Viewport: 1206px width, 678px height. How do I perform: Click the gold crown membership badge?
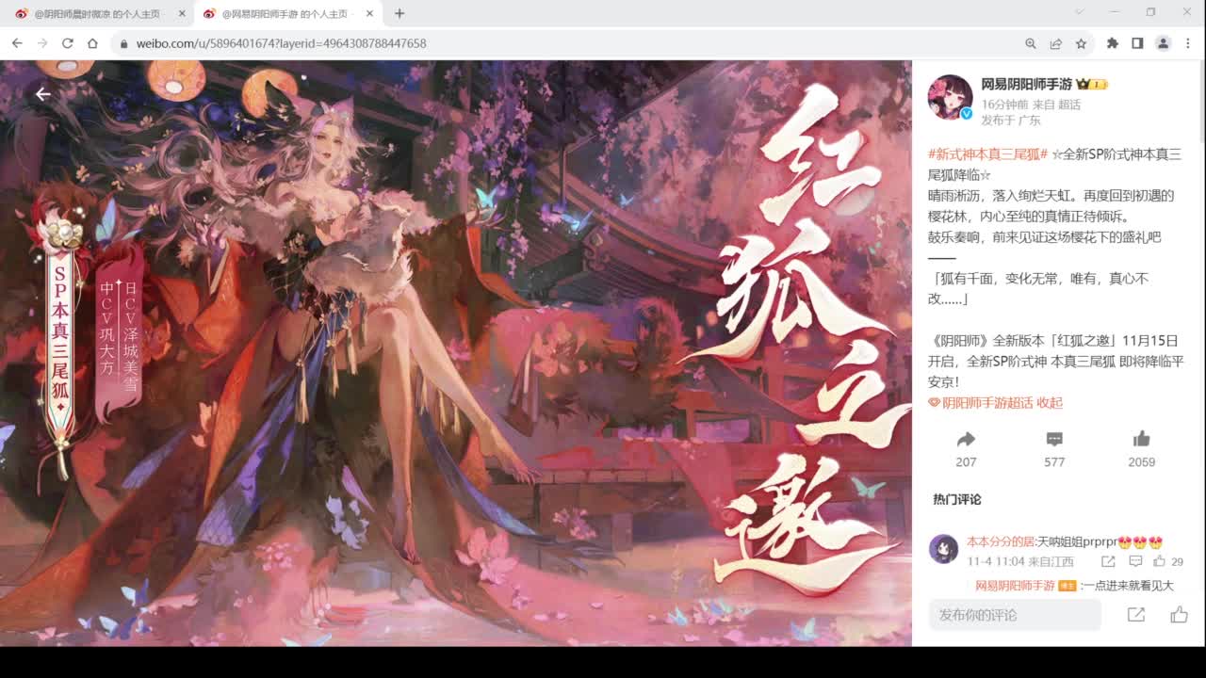1091,85
